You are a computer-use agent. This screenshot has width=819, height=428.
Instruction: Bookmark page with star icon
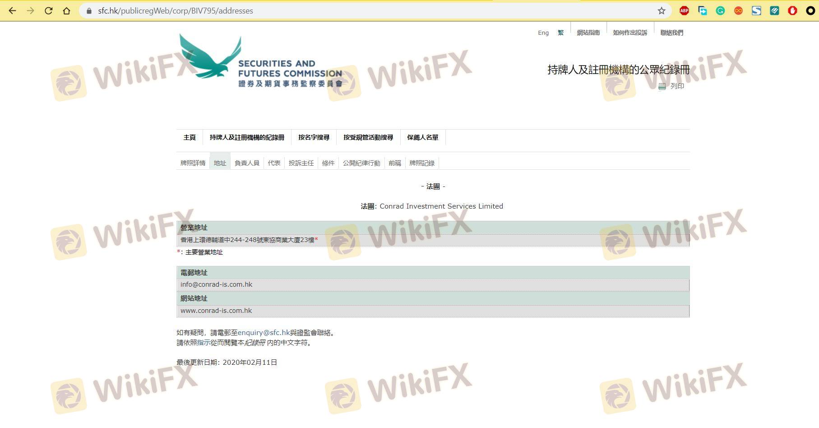point(661,11)
